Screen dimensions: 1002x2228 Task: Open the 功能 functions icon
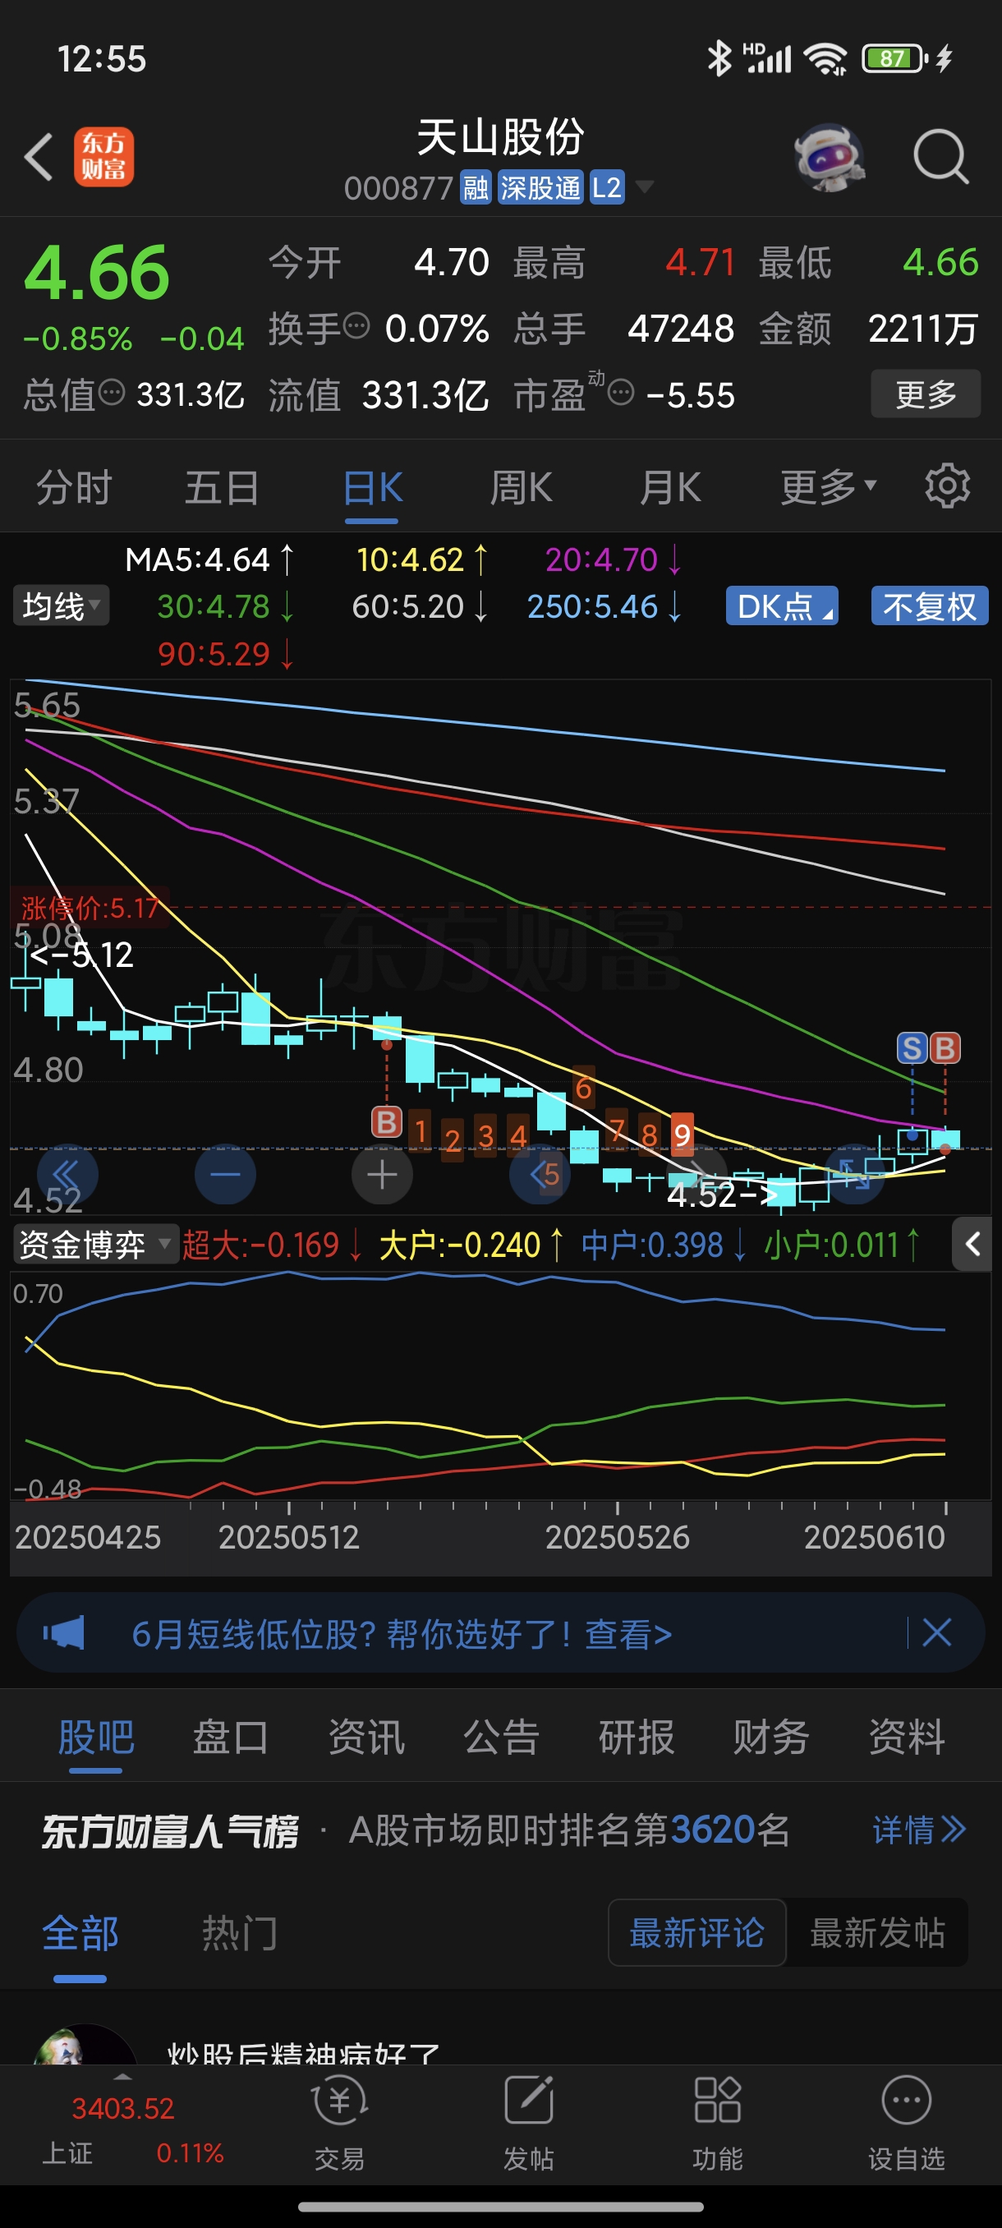718,2123
